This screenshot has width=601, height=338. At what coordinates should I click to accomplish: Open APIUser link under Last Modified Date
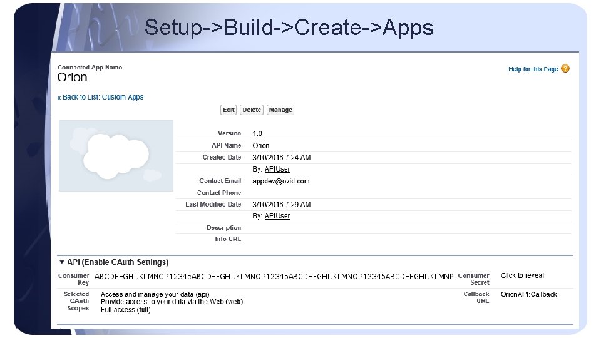(277, 216)
